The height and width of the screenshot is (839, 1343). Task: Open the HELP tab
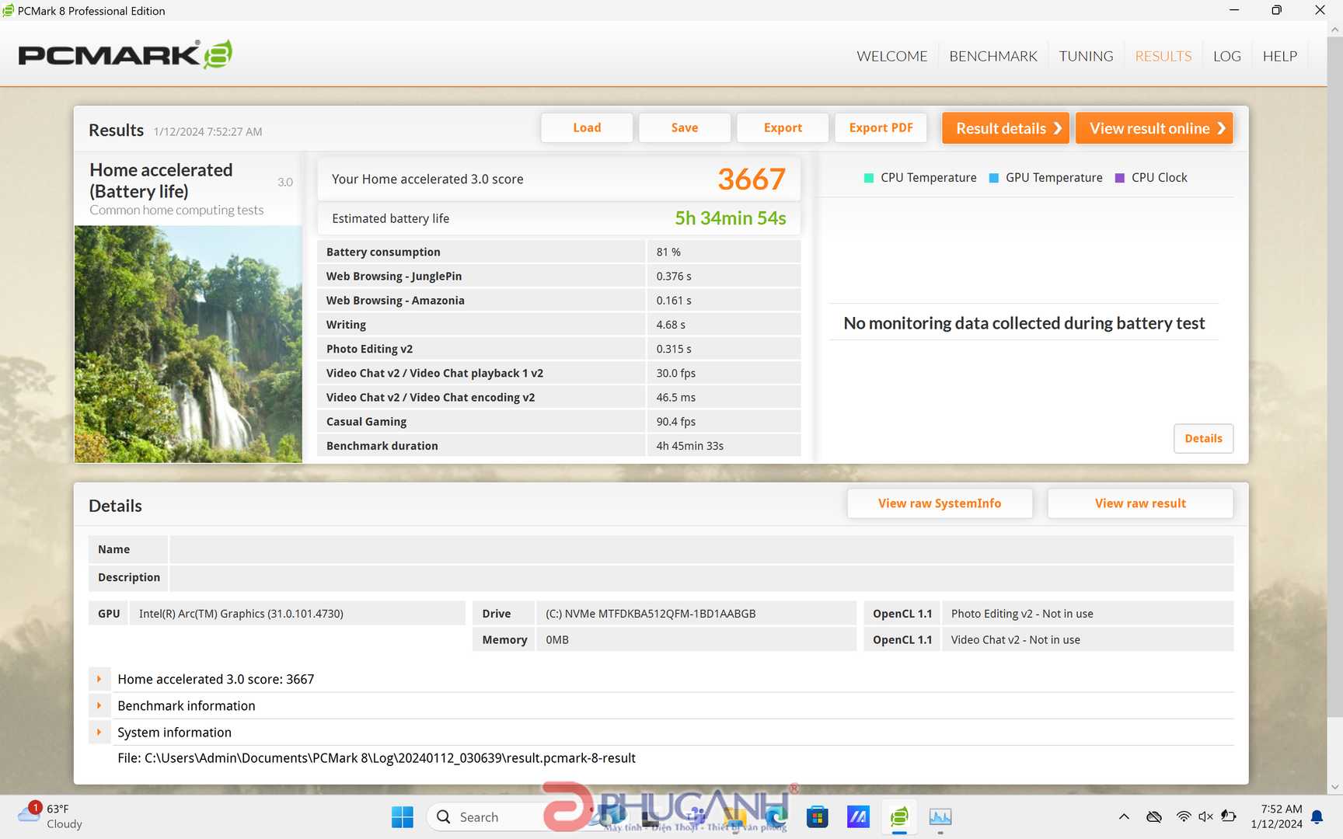[x=1279, y=56]
